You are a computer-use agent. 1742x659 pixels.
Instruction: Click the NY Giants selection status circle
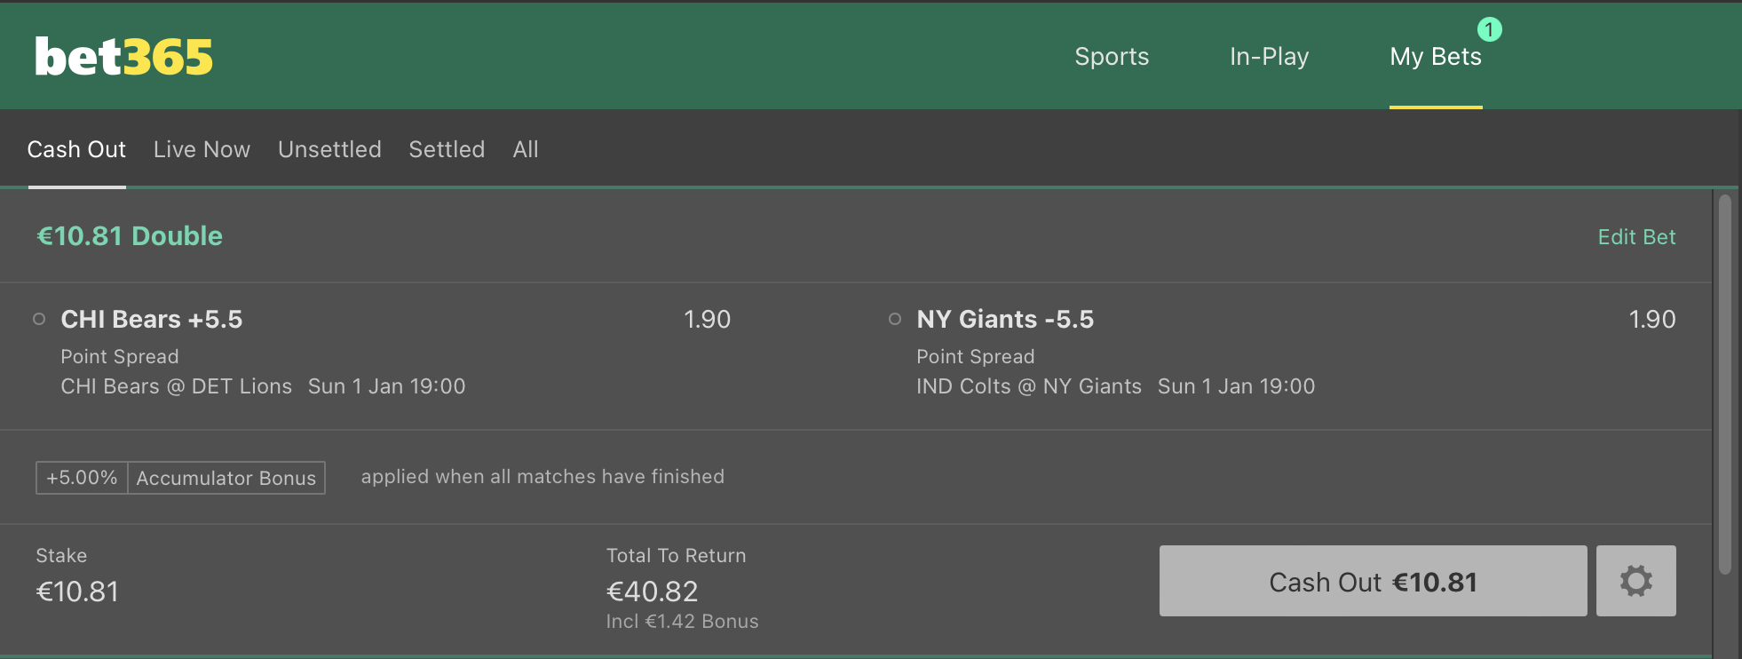coord(895,319)
